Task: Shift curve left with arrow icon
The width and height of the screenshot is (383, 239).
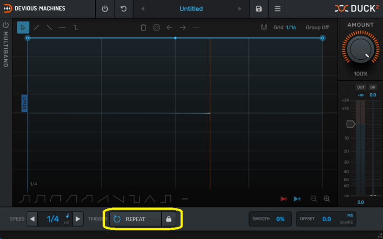Action: tap(169, 28)
